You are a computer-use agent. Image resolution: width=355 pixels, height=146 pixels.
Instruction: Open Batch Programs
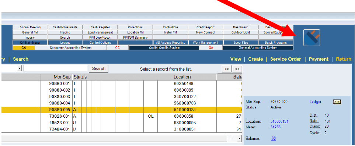click(x=276, y=43)
